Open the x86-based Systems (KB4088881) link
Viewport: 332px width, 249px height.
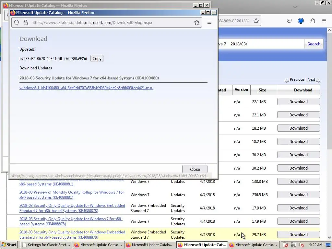46,184
